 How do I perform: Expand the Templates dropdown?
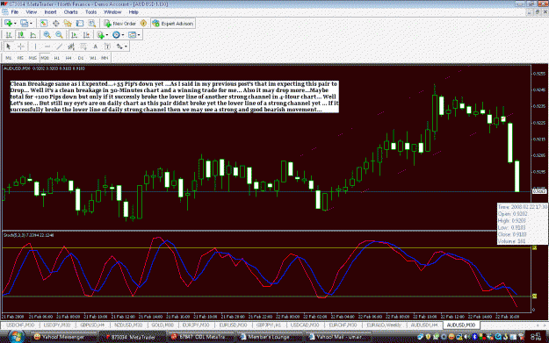click(139, 35)
